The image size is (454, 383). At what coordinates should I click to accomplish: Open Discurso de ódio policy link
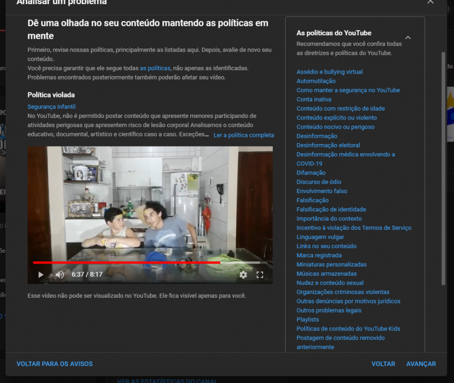tap(319, 182)
